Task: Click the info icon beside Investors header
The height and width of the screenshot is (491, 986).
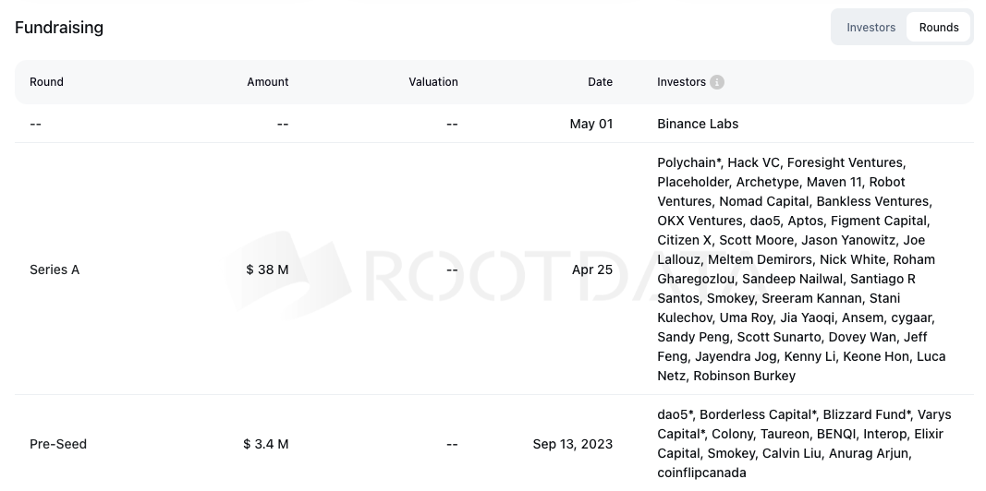Action: click(x=717, y=82)
